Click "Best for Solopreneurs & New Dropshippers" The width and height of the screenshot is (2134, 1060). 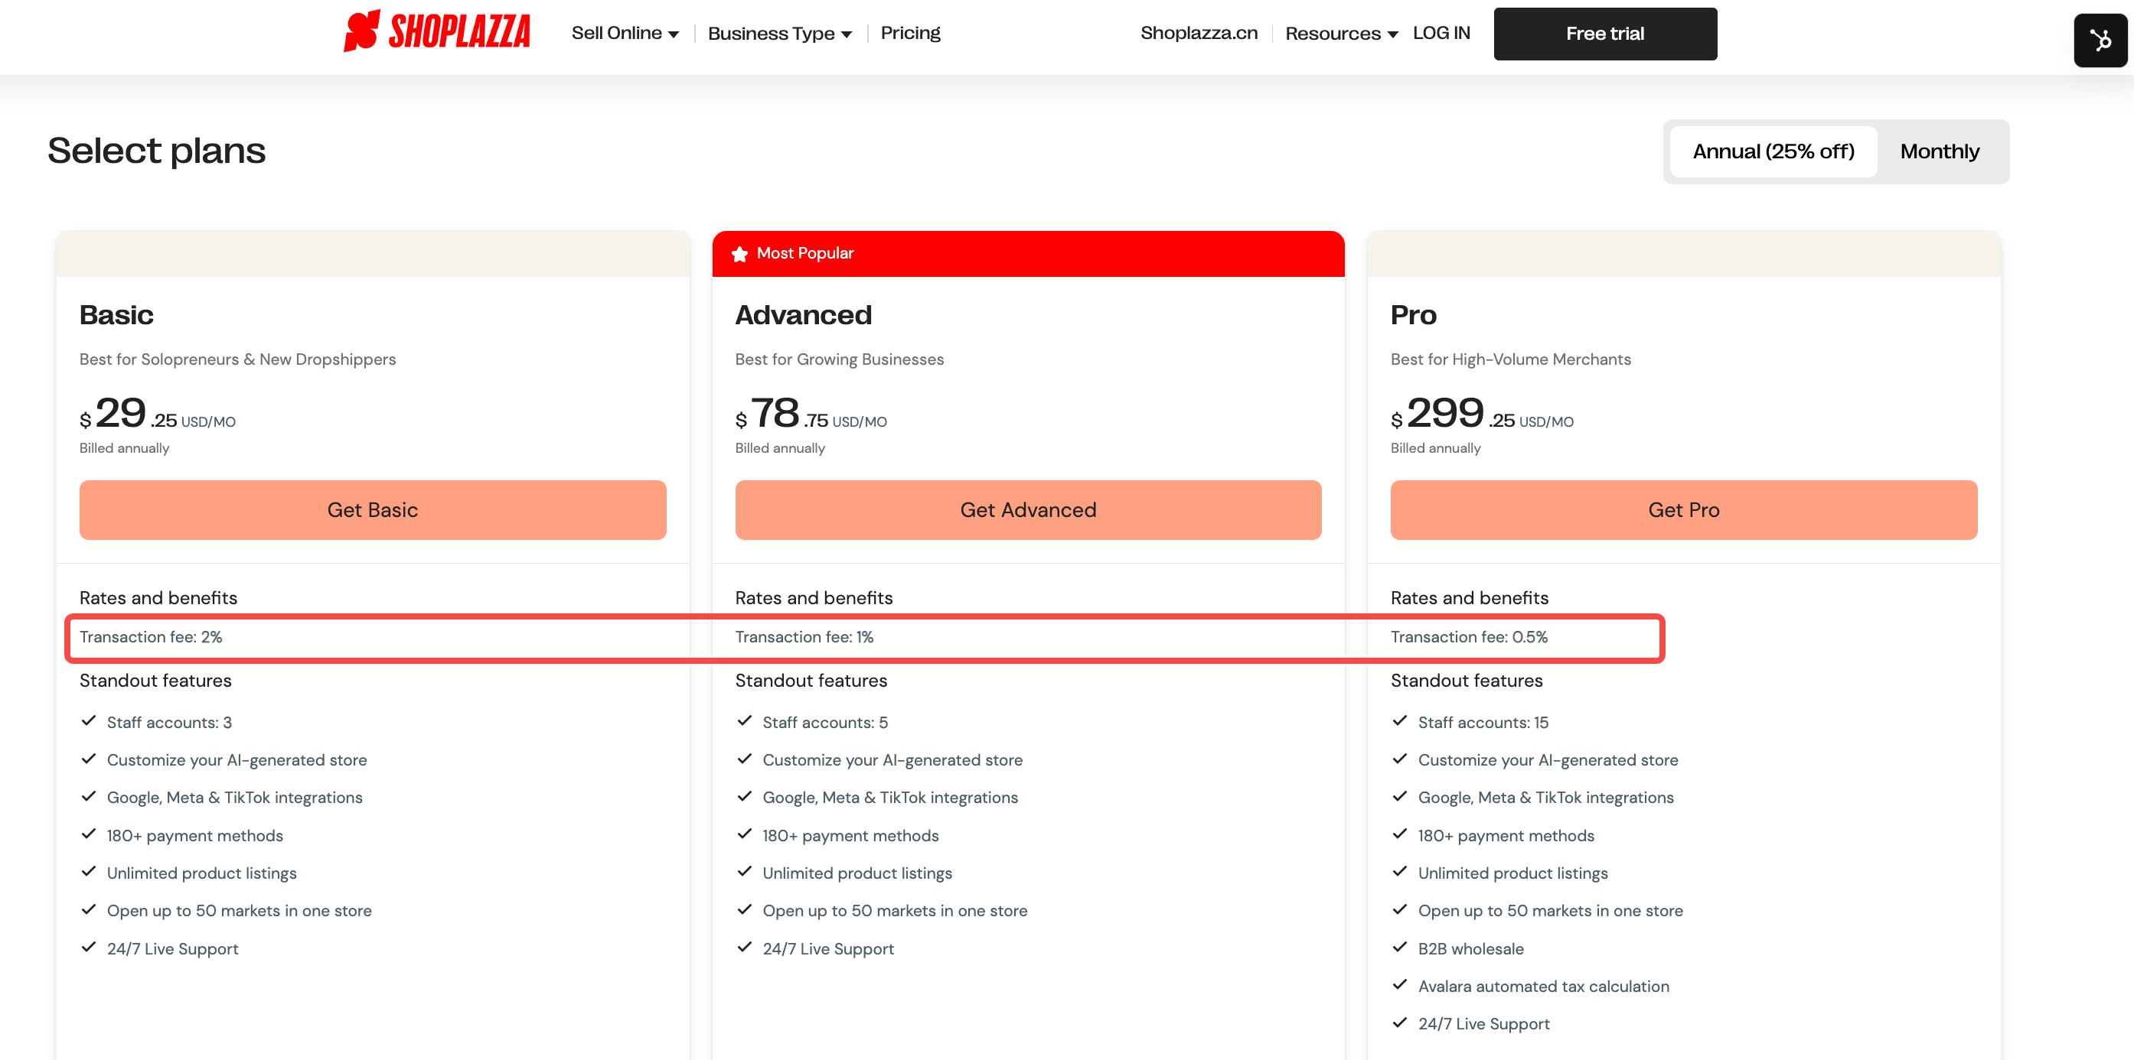pos(238,359)
